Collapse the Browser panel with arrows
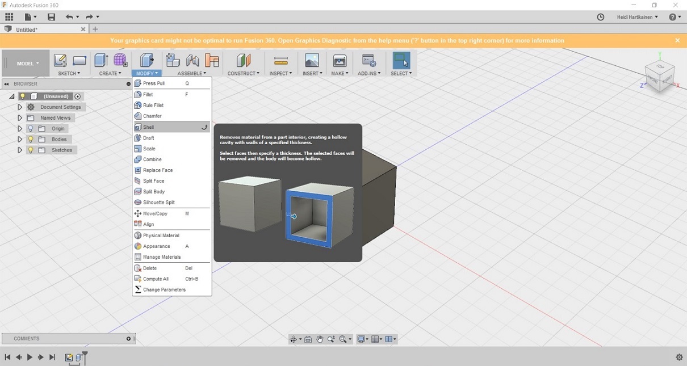 tap(6, 84)
